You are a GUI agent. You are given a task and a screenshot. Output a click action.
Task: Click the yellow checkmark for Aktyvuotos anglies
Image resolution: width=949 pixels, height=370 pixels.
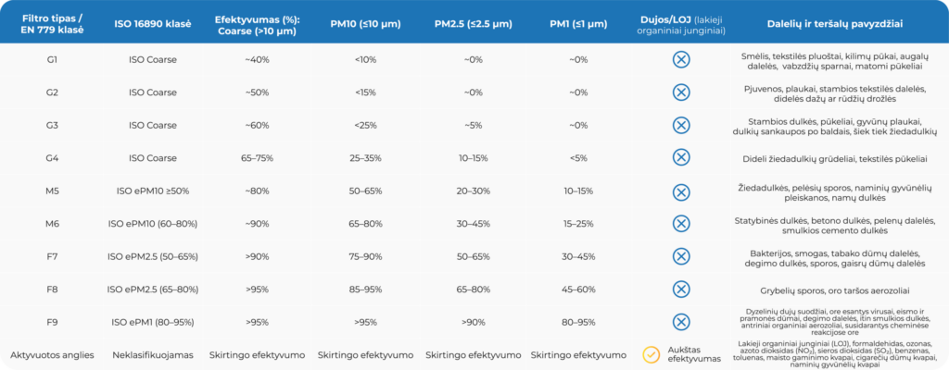pyautogui.click(x=651, y=354)
